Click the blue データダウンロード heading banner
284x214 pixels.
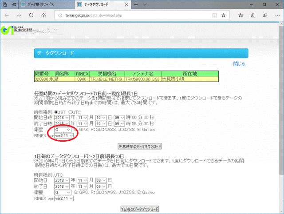(x=141, y=53)
